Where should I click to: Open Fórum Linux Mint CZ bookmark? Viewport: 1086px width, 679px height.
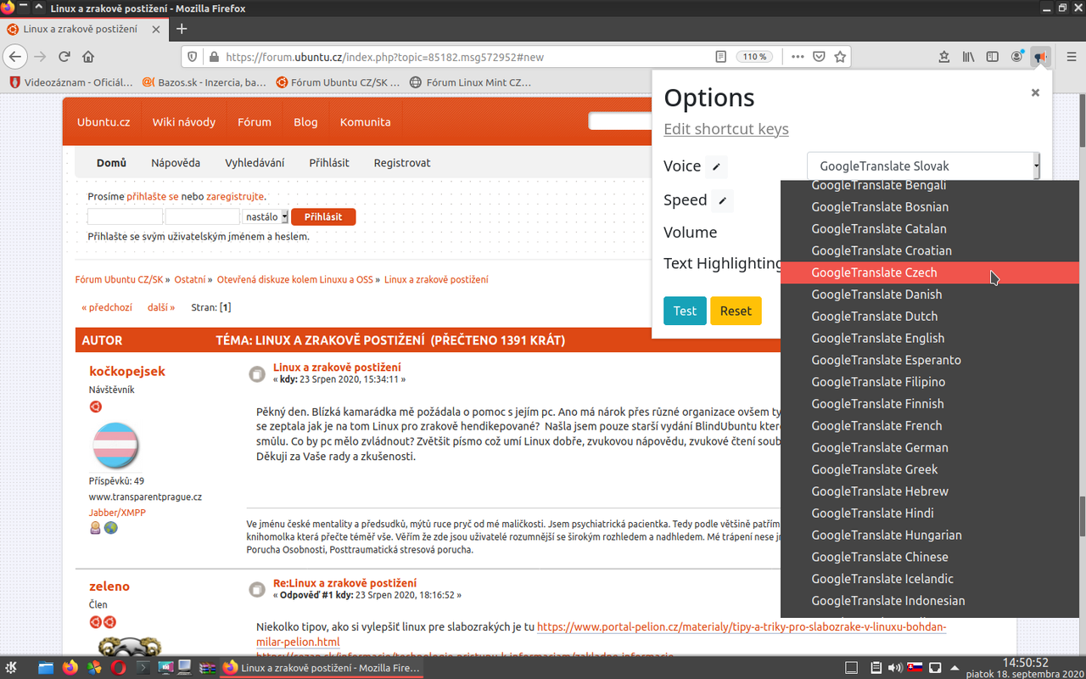[470, 82]
